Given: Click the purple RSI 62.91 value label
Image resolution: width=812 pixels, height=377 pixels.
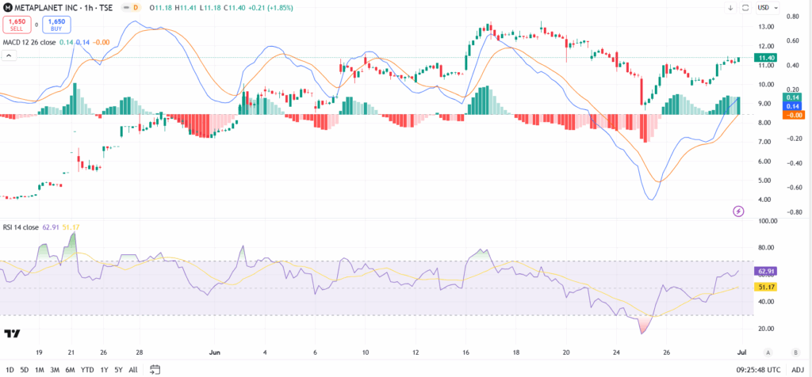Looking at the screenshot, I should 767,271.
